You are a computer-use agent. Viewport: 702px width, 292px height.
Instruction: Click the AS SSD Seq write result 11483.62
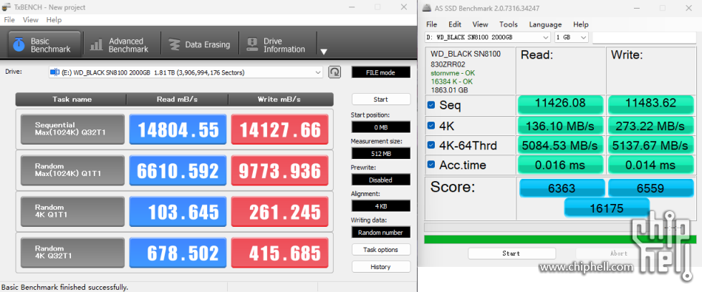[x=650, y=104]
